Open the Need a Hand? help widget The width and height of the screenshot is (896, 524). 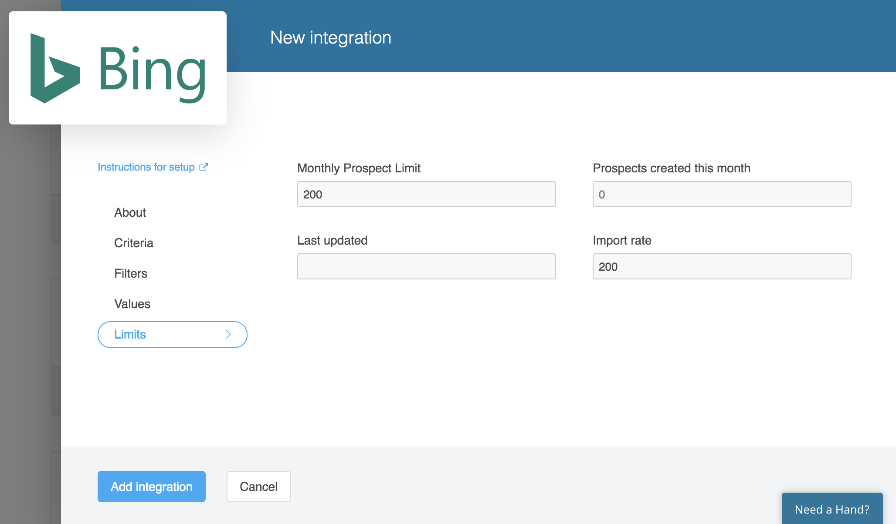[832, 509]
